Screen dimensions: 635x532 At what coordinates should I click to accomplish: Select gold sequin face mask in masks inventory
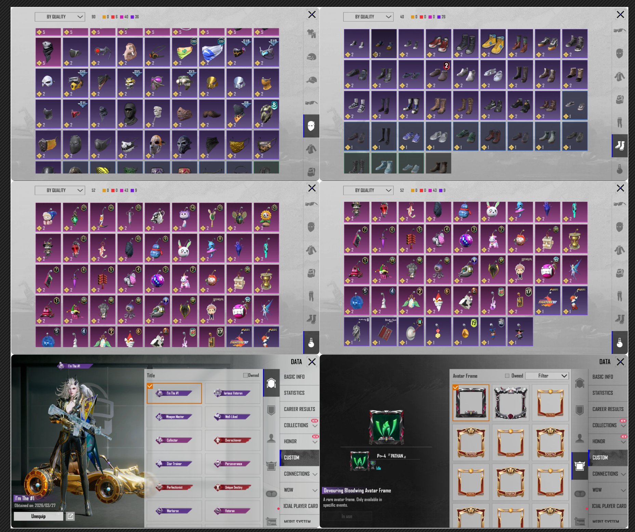tap(239, 145)
